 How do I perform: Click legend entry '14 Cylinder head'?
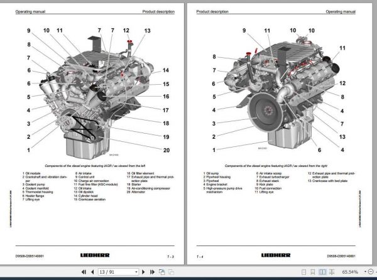[x=86, y=196]
